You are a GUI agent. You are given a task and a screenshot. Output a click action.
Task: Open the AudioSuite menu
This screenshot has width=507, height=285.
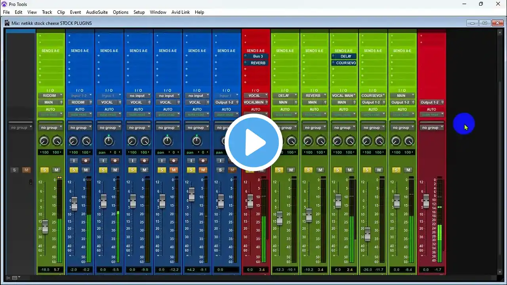click(x=97, y=12)
